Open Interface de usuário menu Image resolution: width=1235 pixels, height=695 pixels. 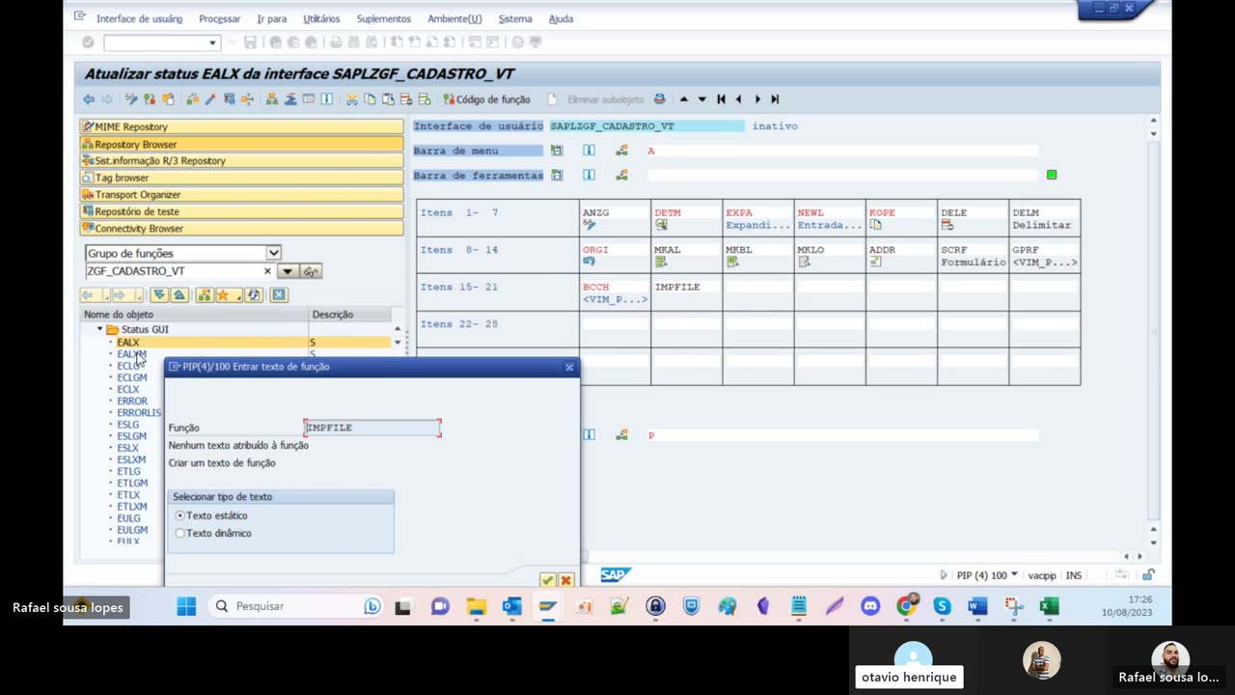pyautogui.click(x=139, y=18)
